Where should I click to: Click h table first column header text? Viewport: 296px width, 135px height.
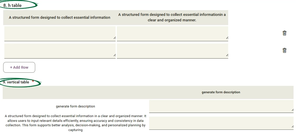tap(59, 18)
